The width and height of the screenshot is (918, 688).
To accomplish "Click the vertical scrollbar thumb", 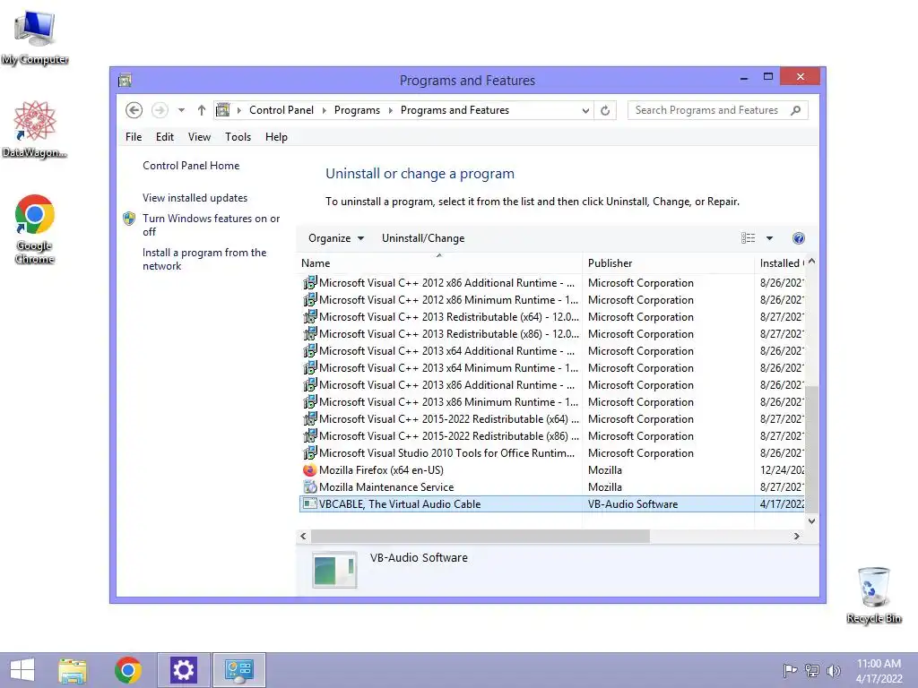I will [811, 450].
